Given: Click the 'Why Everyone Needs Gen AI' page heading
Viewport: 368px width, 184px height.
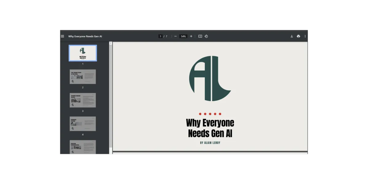Looking at the screenshot, I should (210, 128).
